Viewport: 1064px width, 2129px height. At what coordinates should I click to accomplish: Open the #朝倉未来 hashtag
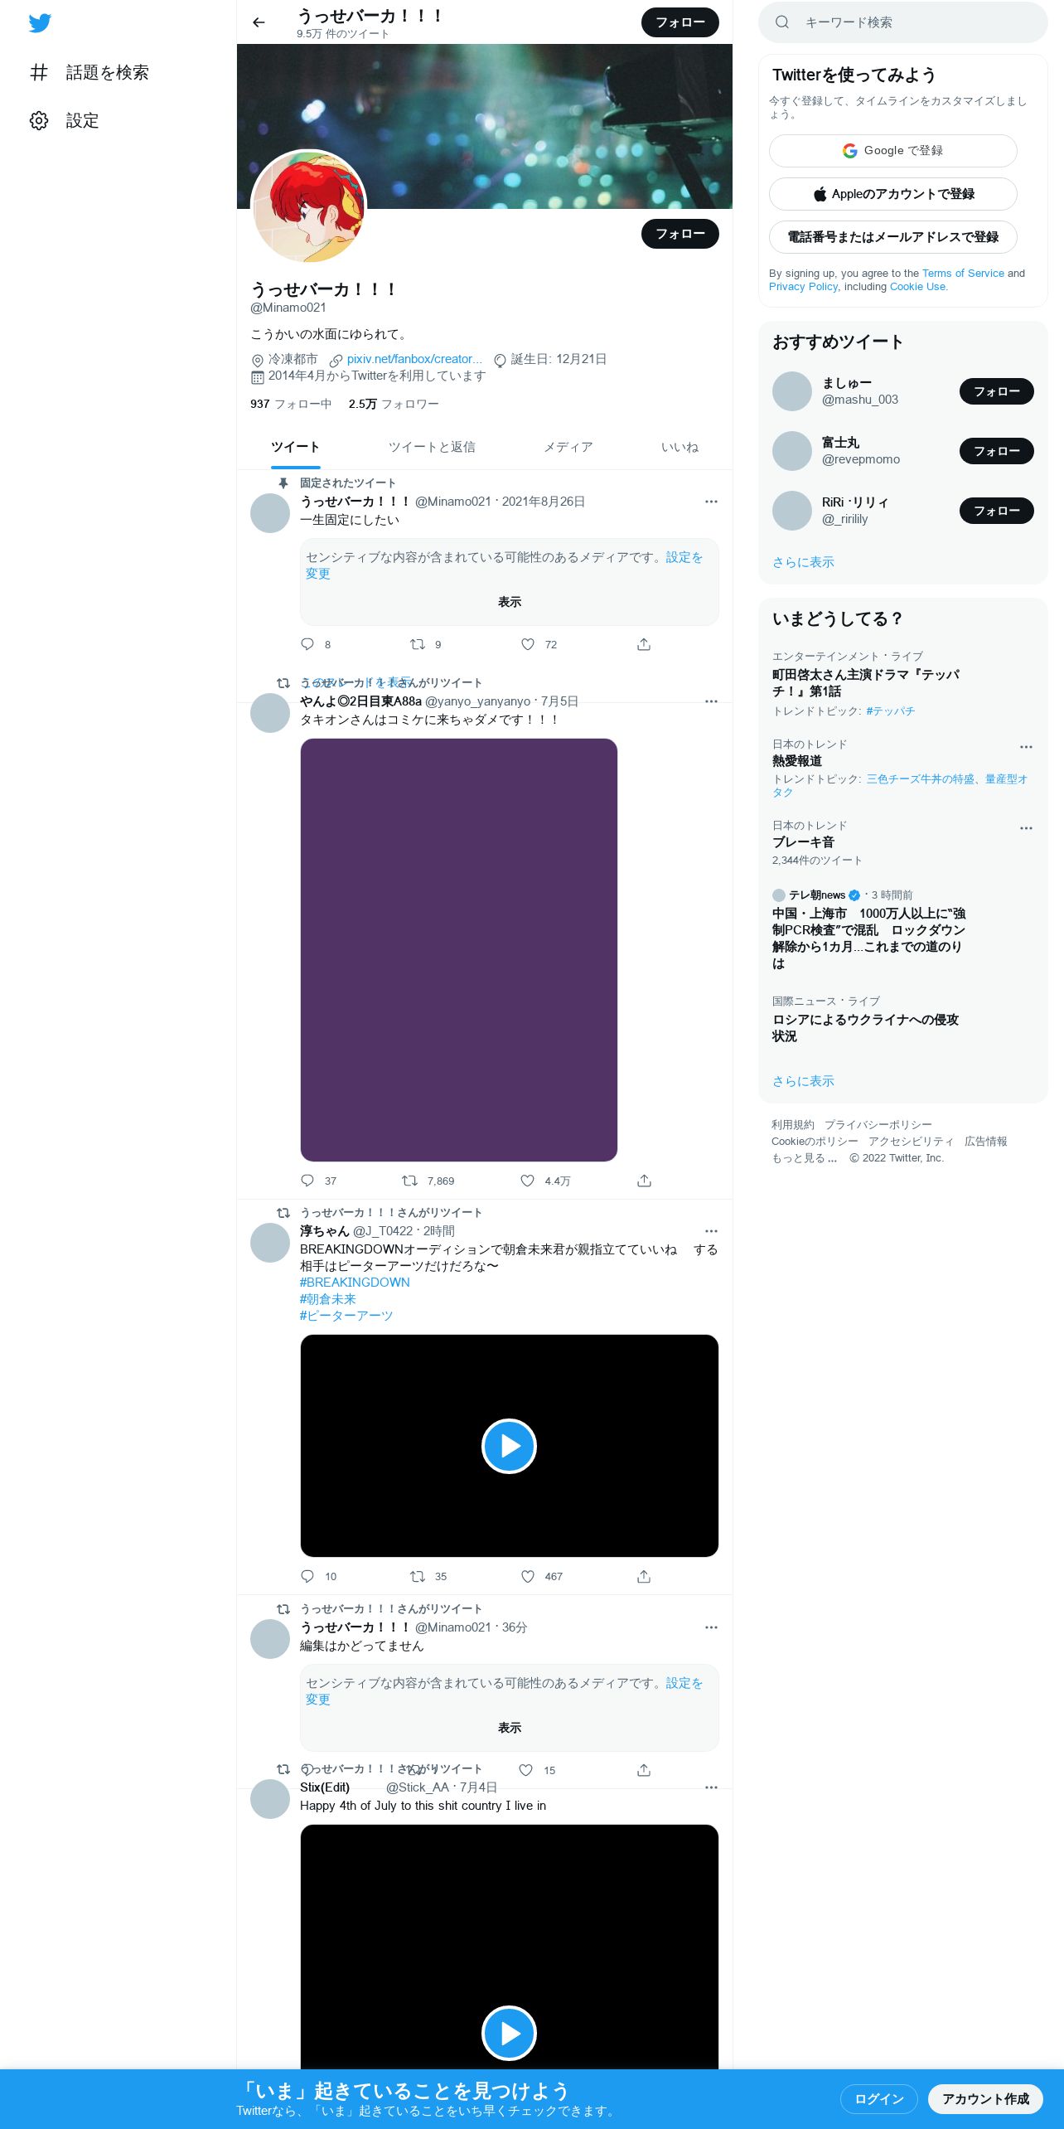click(x=327, y=1299)
